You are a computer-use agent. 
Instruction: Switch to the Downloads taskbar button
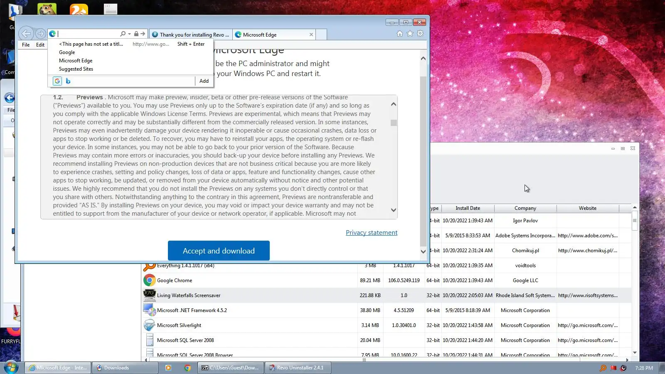pos(125,368)
